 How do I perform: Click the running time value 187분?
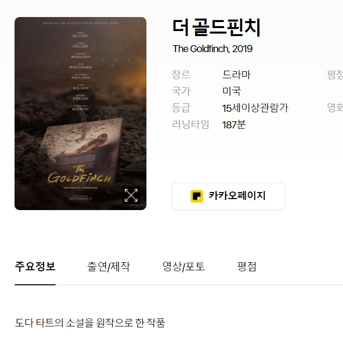coord(234,124)
